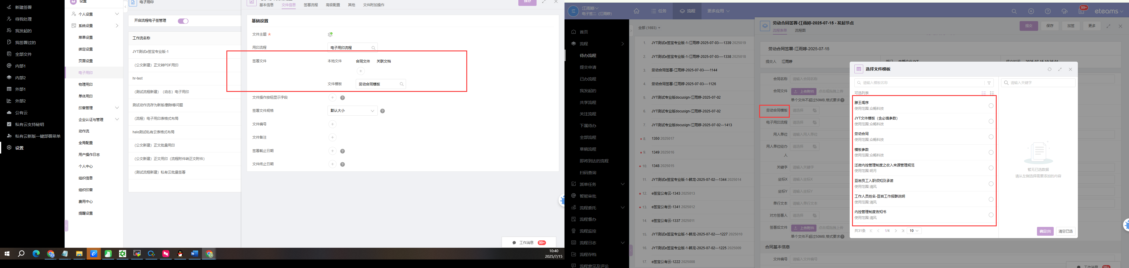Image resolution: width=1129 pixels, height=268 pixels.
Task: Toggle 开启流程电子签管理 switch
Action: point(183,21)
